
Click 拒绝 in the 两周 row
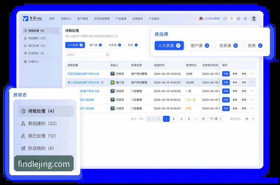[235, 108]
